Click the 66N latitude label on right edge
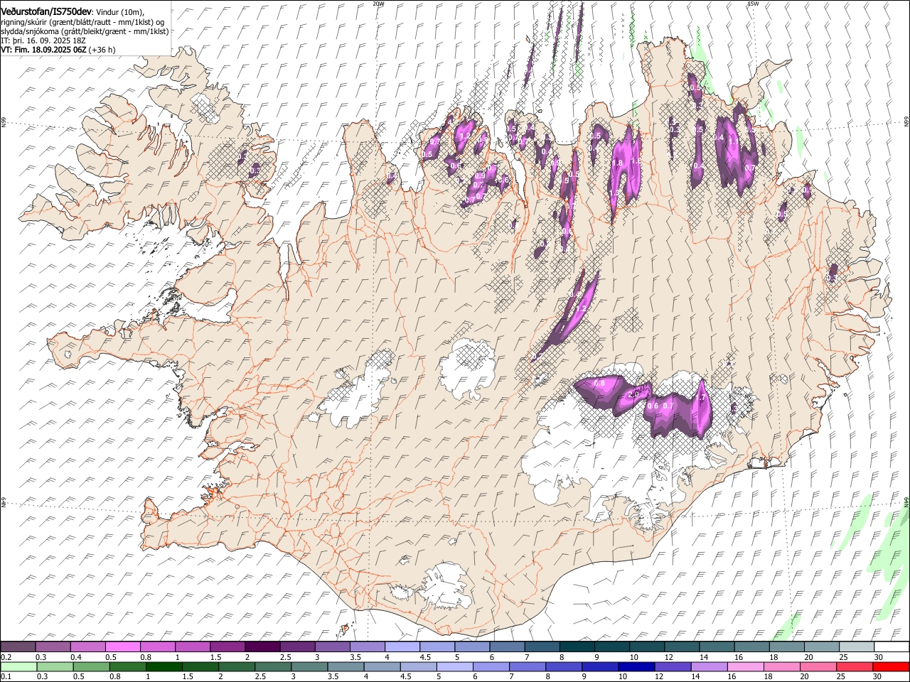The height and width of the screenshot is (682, 910). (906, 122)
